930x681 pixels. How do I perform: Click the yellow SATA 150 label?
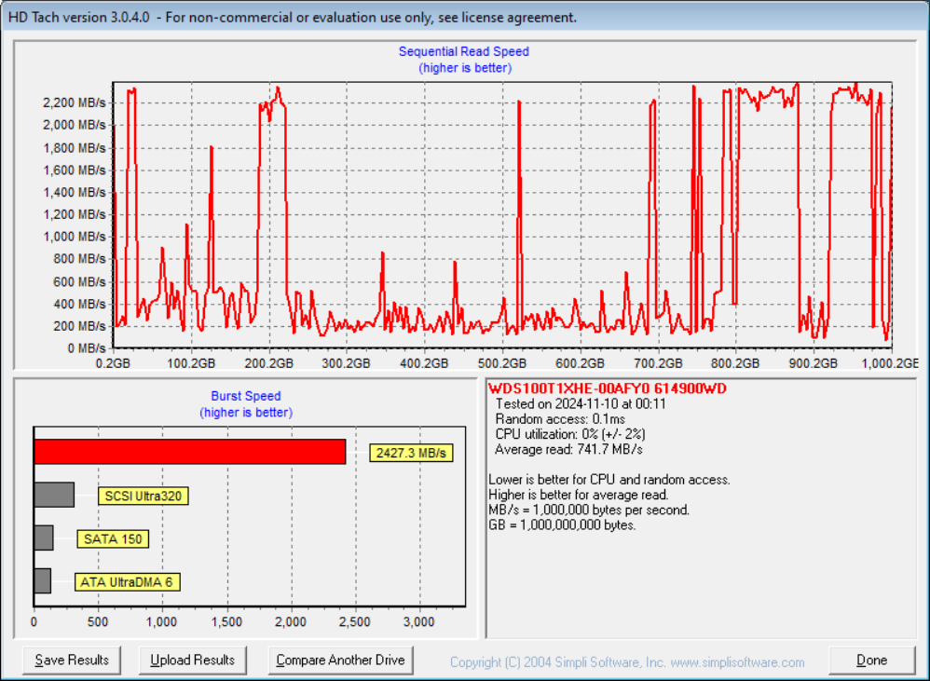[112, 538]
